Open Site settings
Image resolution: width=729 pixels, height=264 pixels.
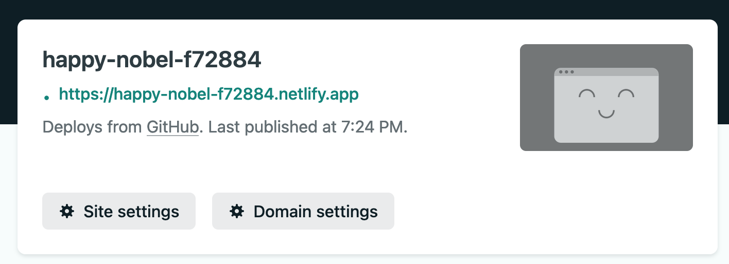pyautogui.click(x=119, y=211)
